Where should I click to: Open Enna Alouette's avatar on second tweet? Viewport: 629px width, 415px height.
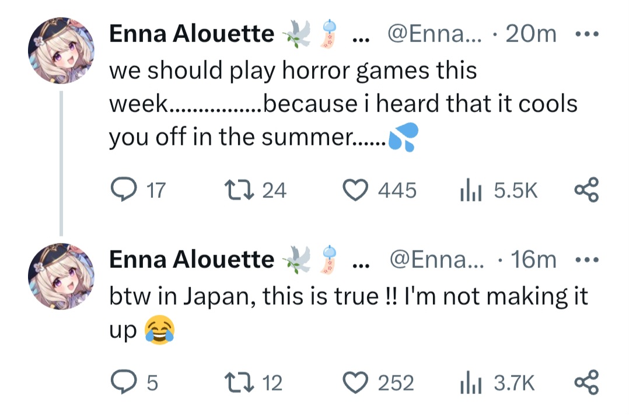pyautogui.click(x=61, y=275)
